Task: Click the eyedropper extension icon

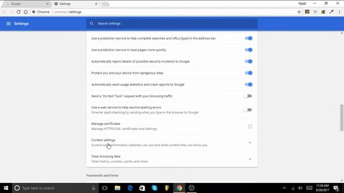Action: tap(331, 12)
